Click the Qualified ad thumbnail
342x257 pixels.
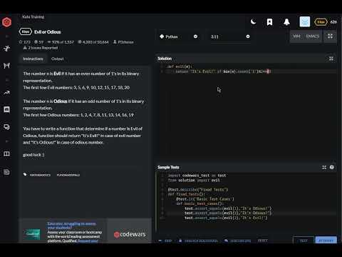click(33, 234)
